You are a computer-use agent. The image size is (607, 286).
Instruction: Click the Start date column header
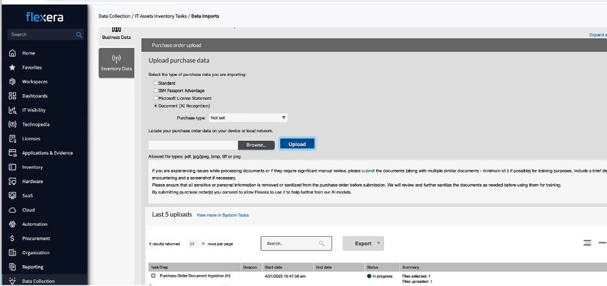[x=288, y=267]
